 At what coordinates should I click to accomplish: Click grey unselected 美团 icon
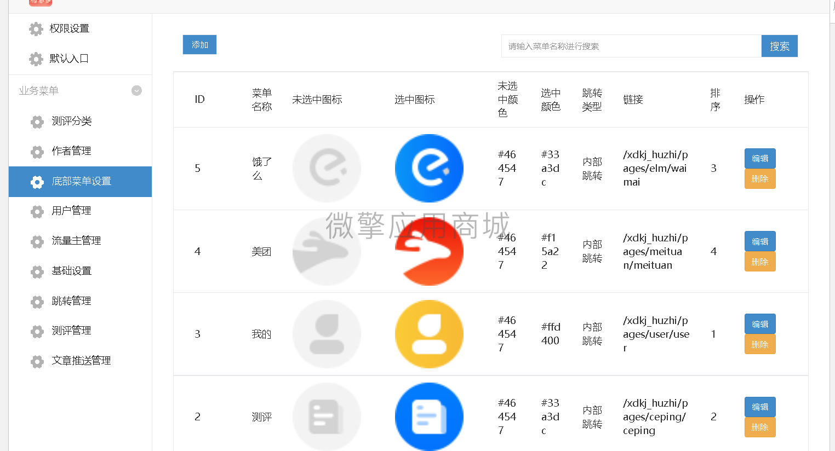(x=327, y=251)
